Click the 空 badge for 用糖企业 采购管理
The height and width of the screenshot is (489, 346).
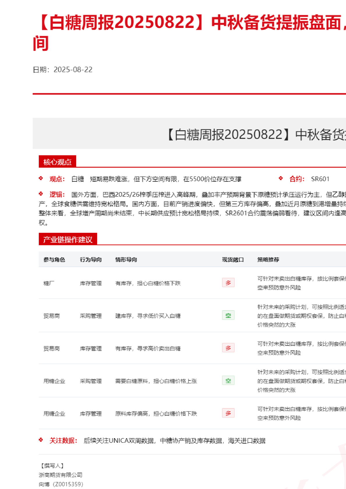point(228,381)
